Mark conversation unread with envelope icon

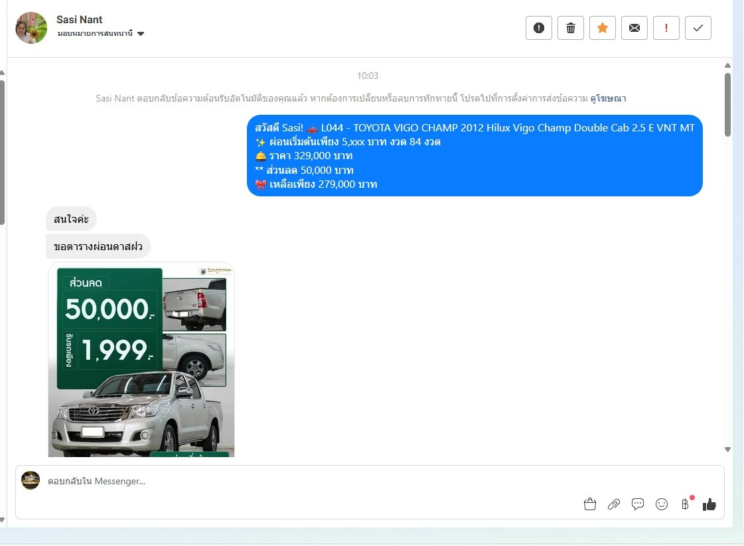[634, 28]
